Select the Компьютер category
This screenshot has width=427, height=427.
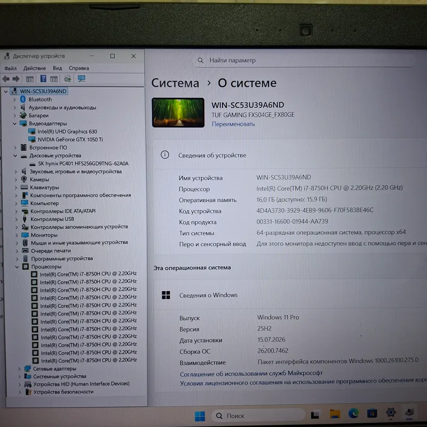point(44,203)
